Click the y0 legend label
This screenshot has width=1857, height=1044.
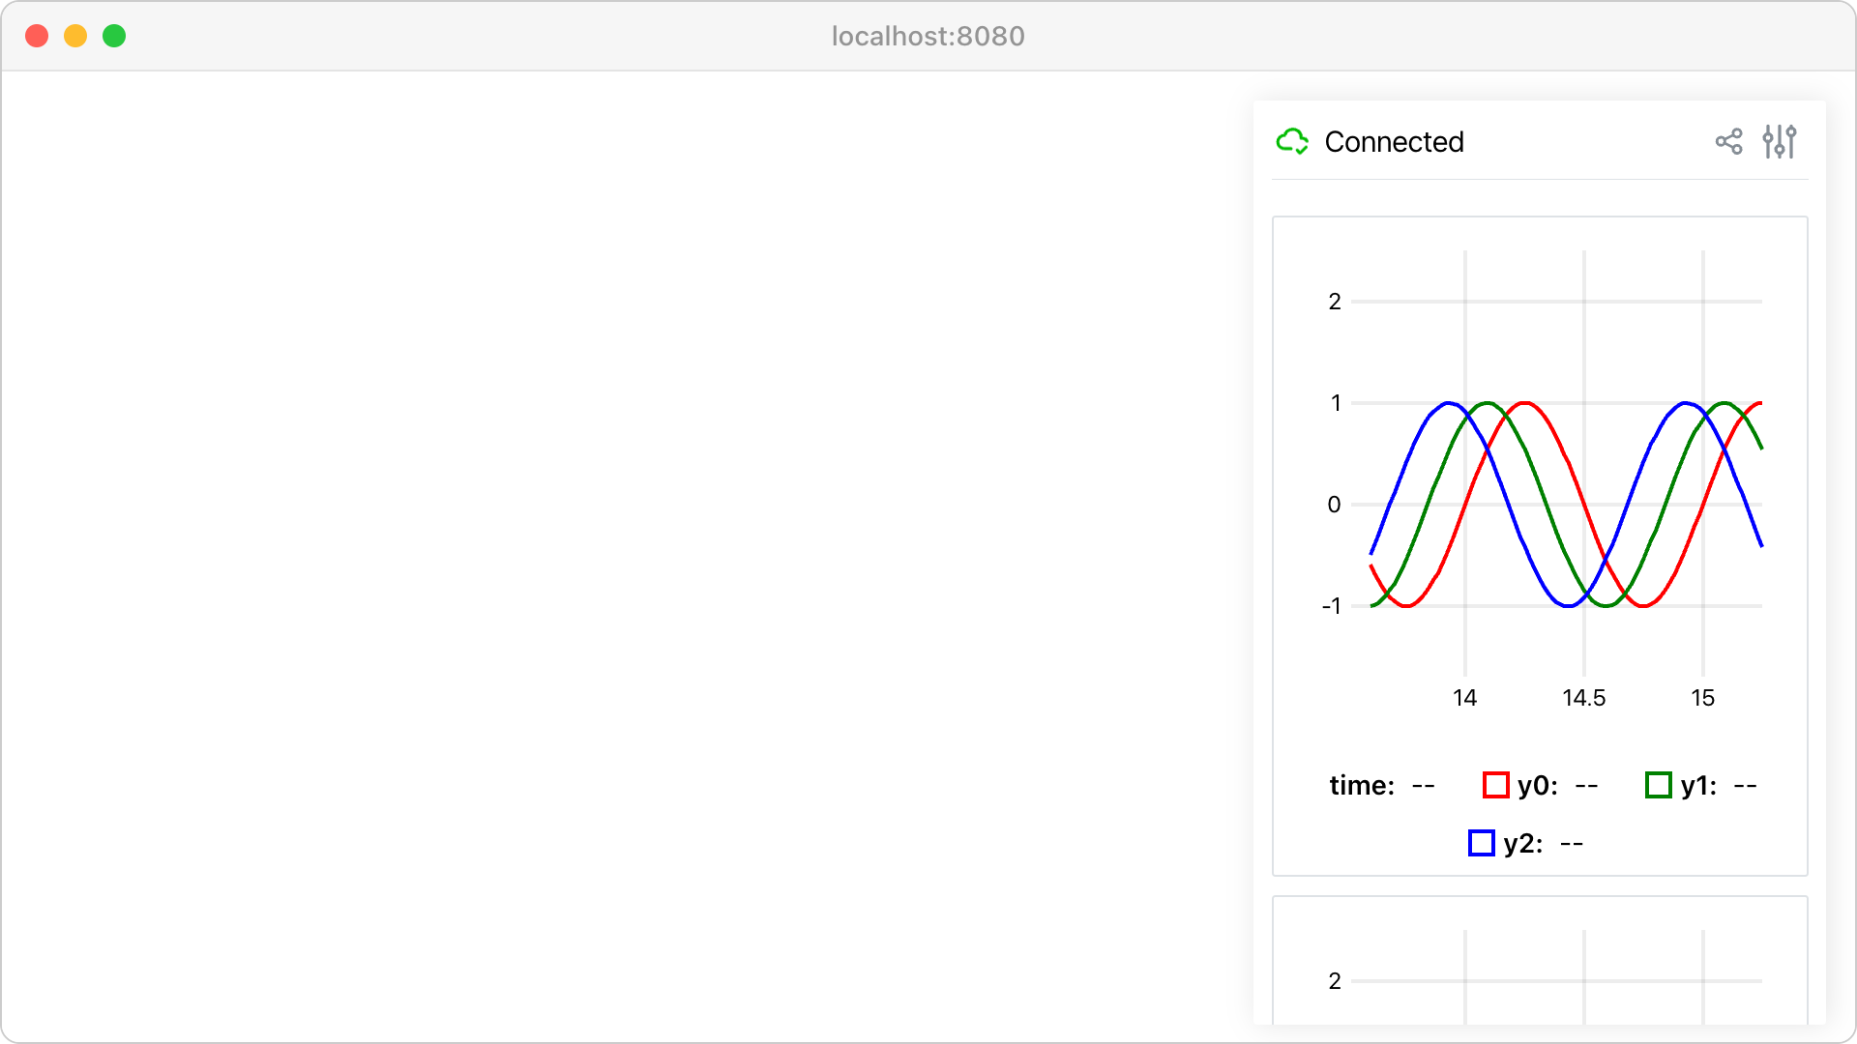pyautogui.click(x=1538, y=785)
